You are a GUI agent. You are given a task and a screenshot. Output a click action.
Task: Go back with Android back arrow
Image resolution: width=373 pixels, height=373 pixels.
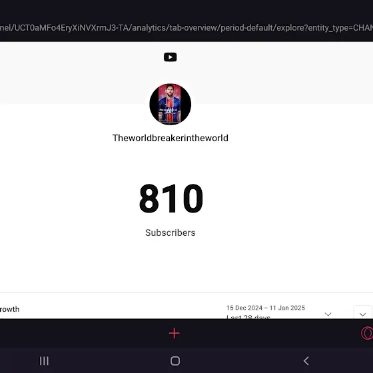pyautogui.click(x=306, y=360)
